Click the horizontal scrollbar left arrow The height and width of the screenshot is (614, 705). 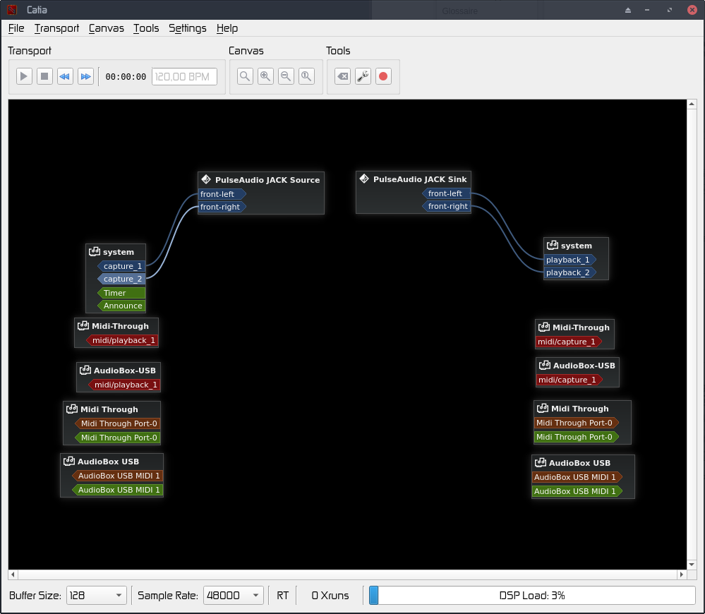coord(13,574)
